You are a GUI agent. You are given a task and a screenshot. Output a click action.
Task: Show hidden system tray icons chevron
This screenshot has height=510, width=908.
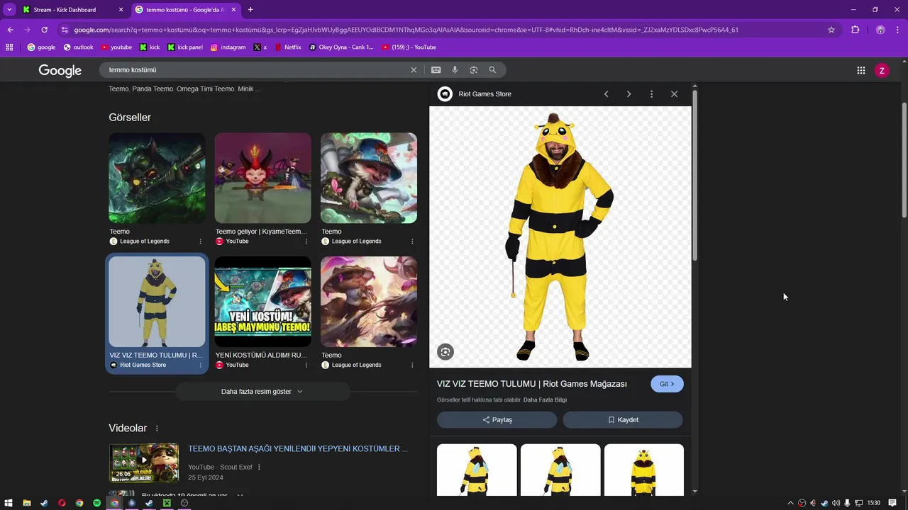point(790,503)
